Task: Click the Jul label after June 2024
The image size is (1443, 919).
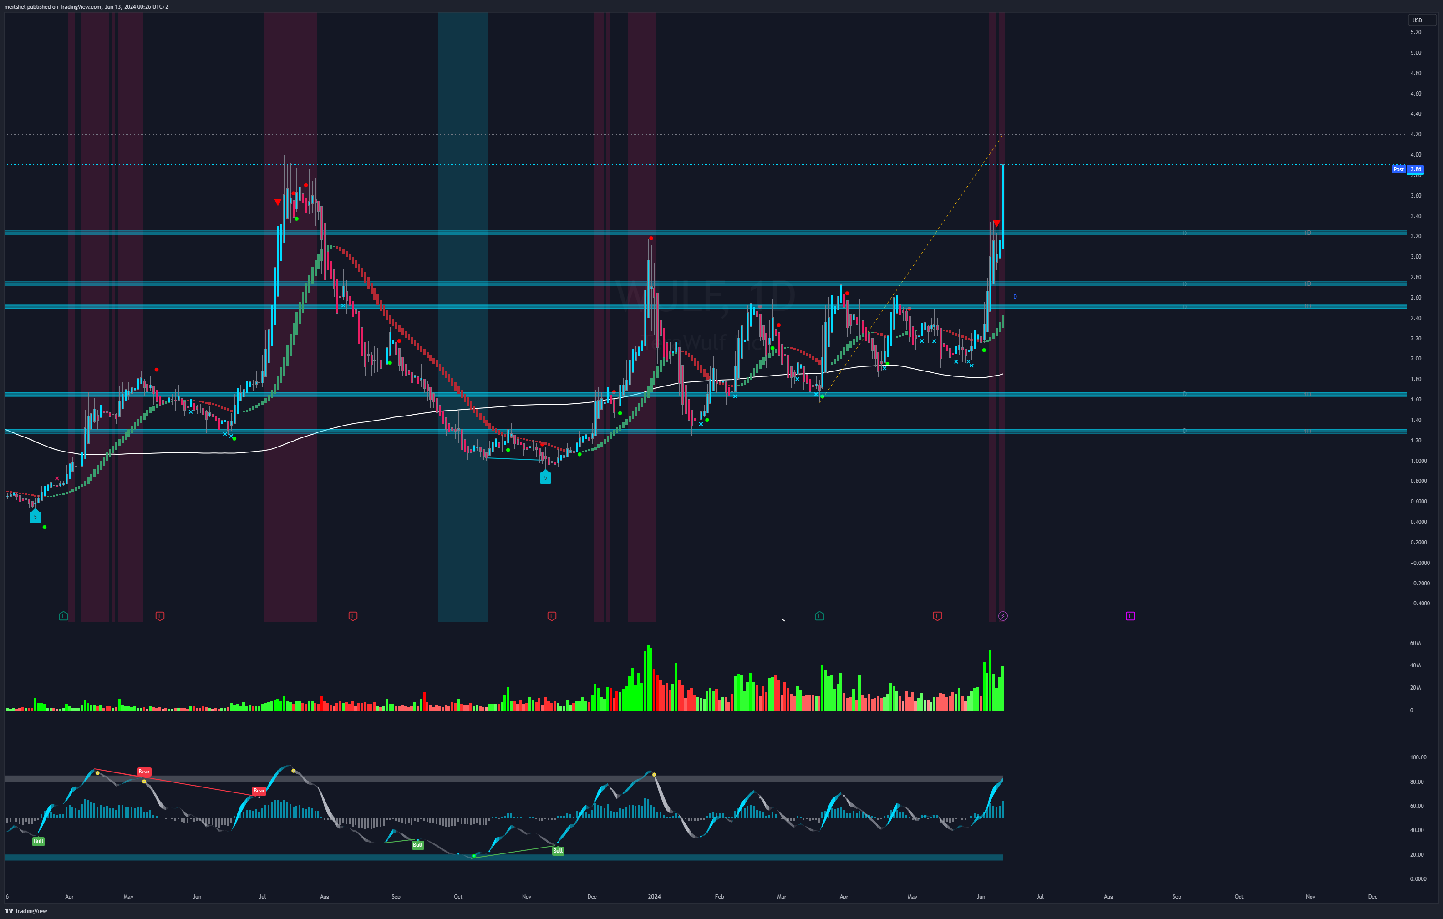Action: [x=1040, y=897]
